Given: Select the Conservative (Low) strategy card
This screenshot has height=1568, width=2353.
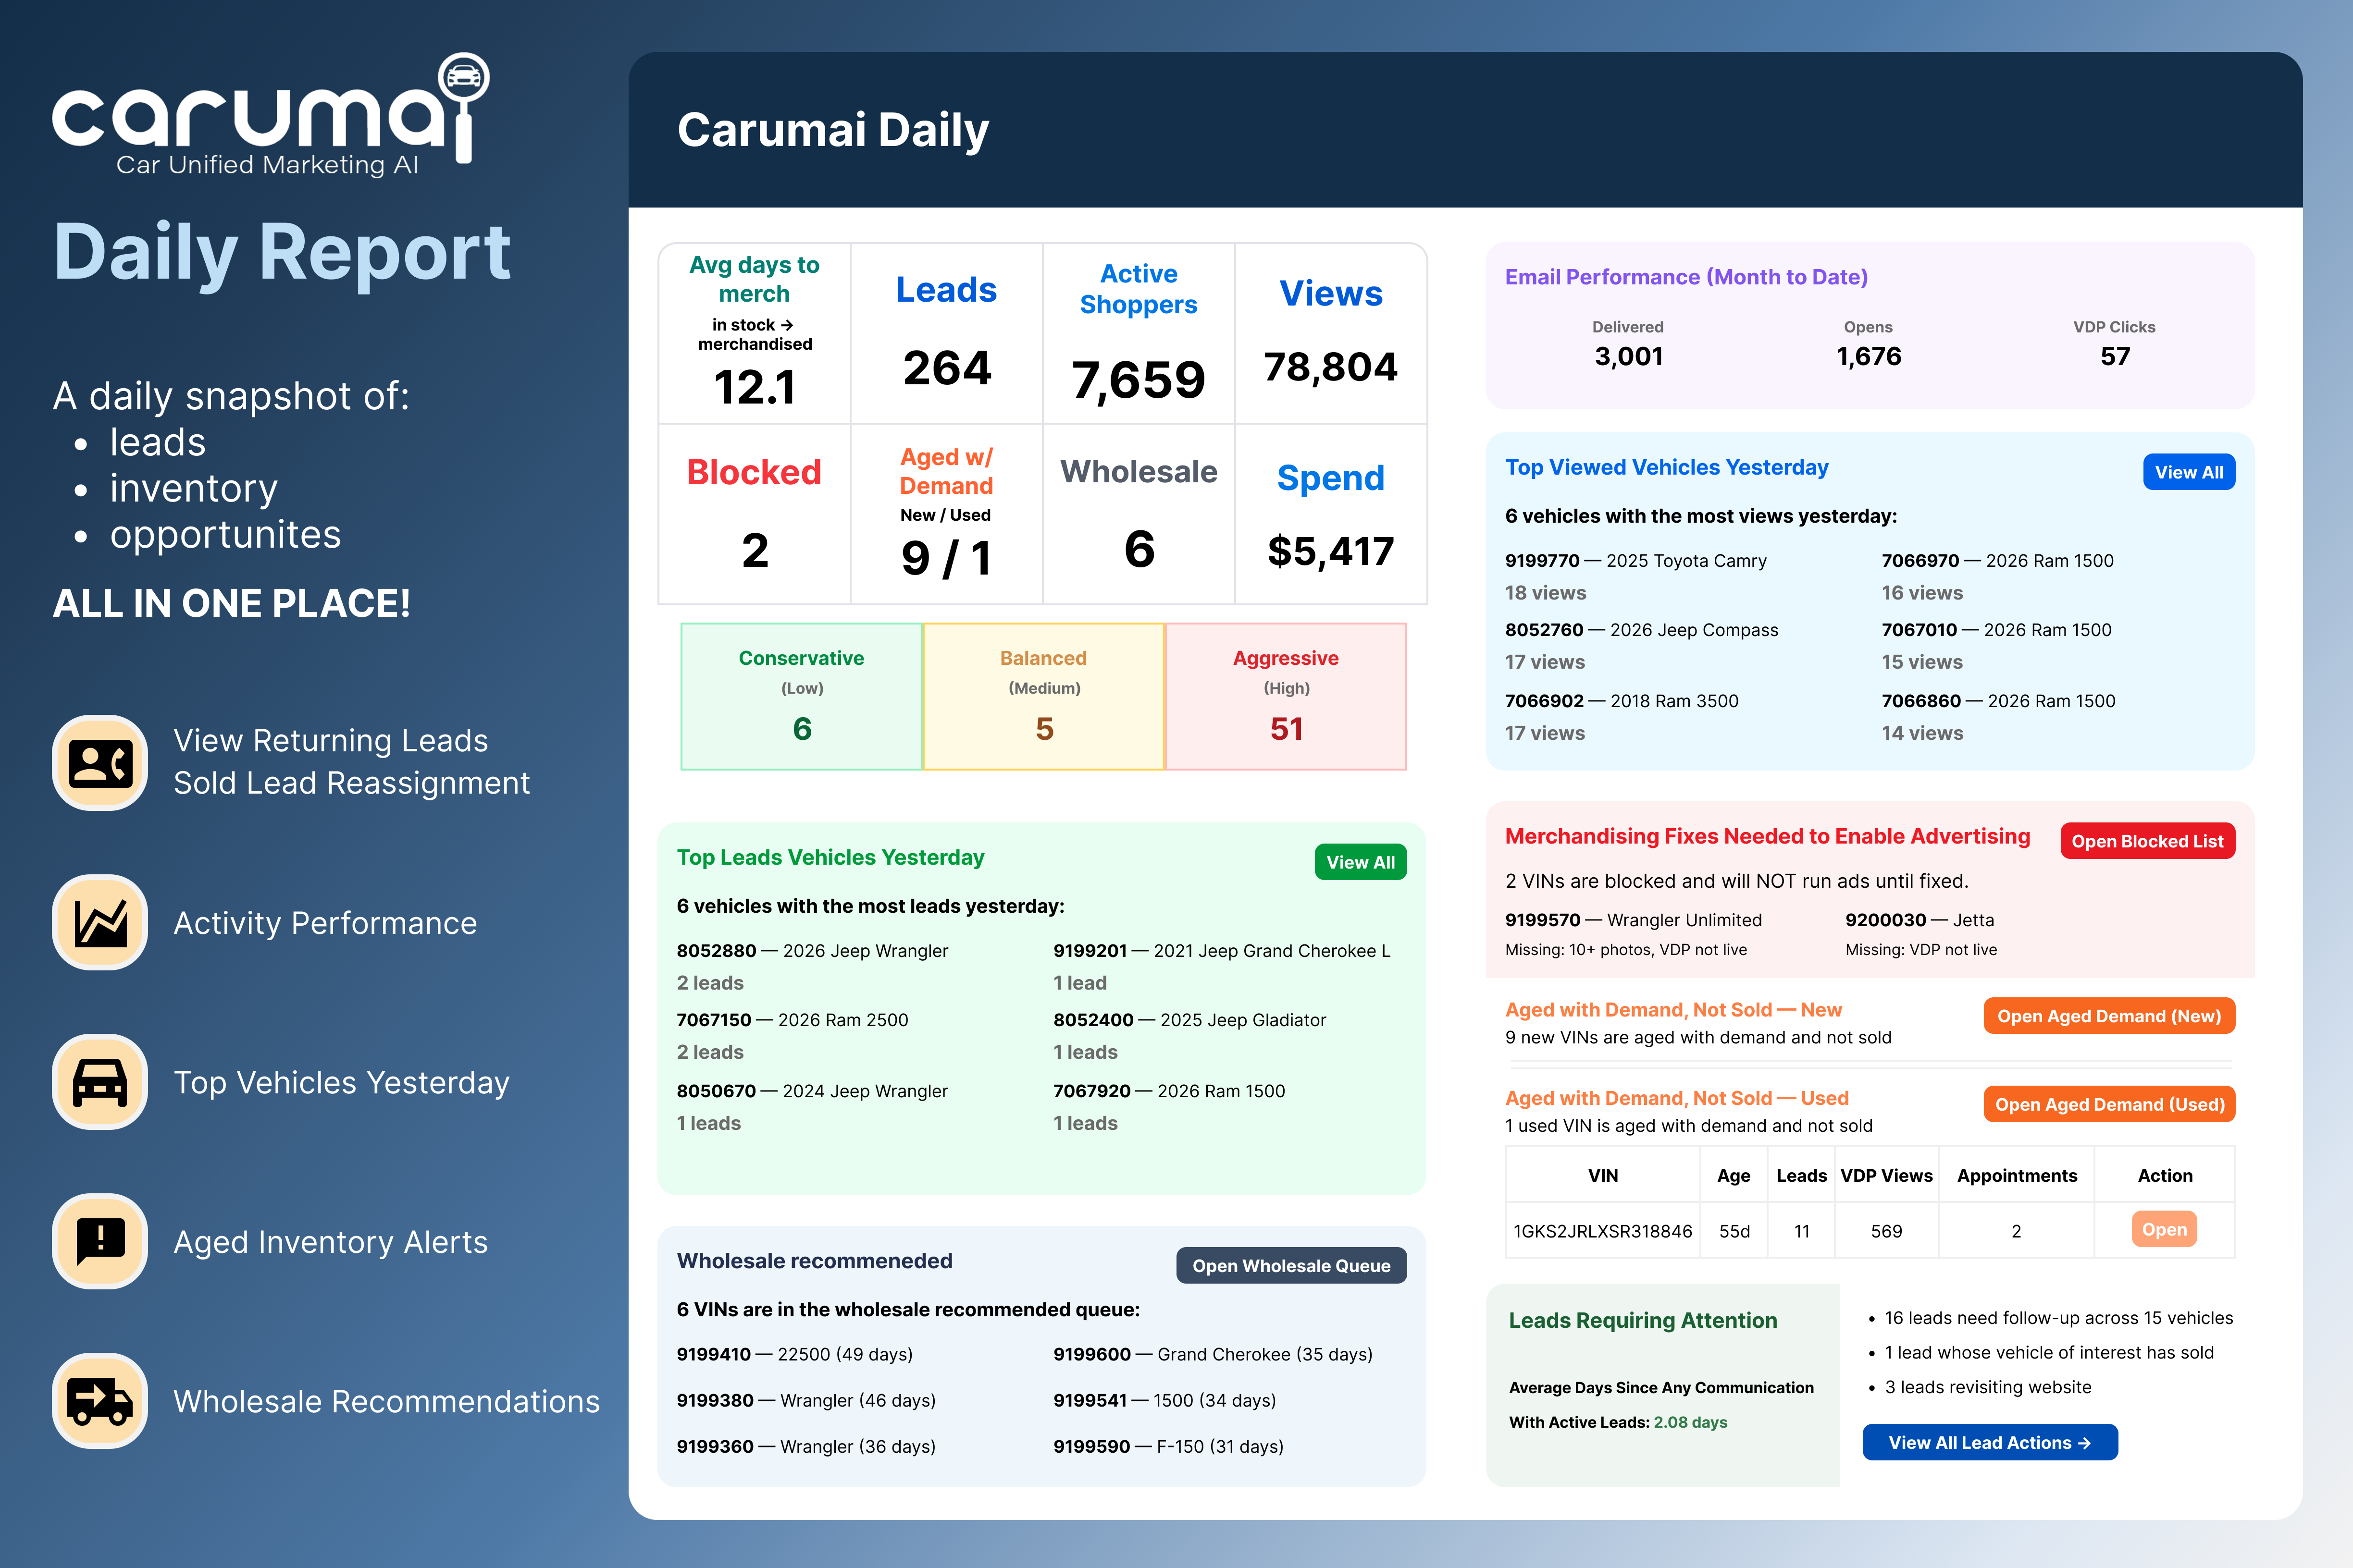Looking at the screenshot, I should point(800,696).
